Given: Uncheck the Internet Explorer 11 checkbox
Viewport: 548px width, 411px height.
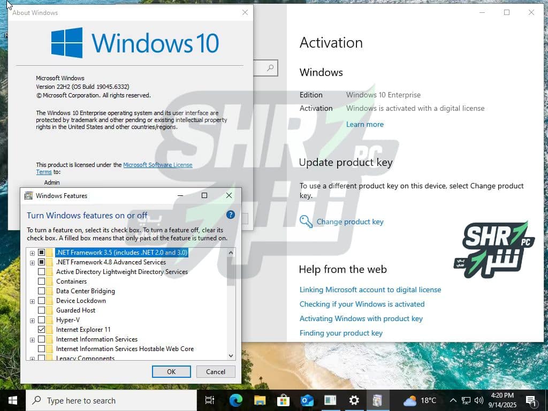Looking at the screenshot, I should [42, 330].
